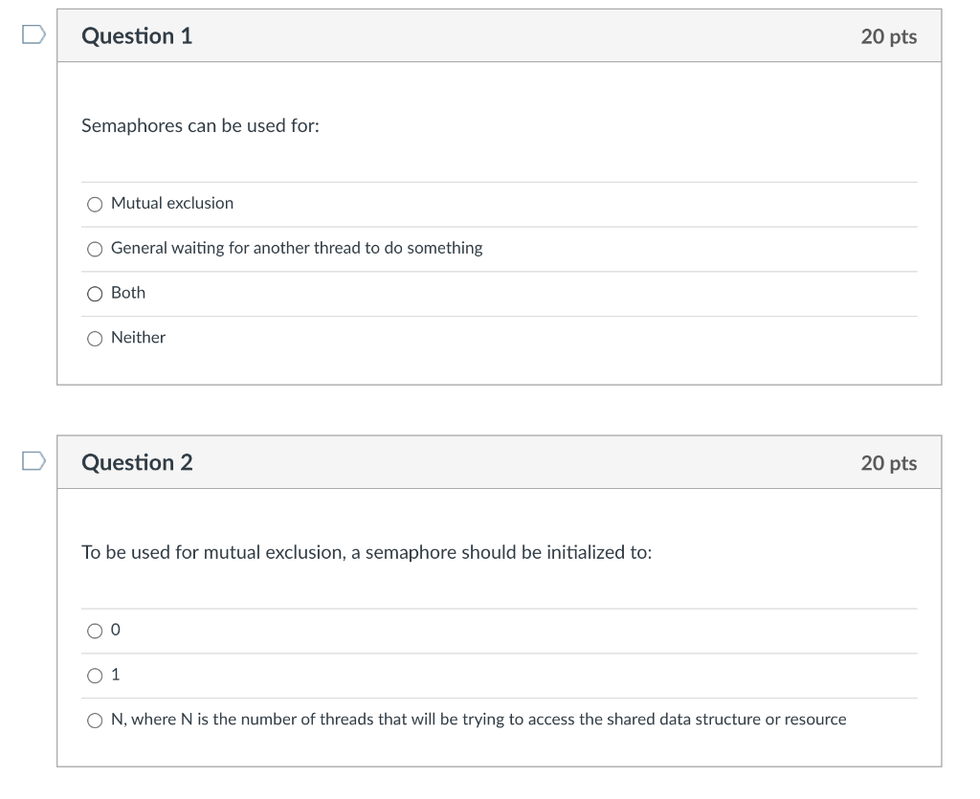Click the 'Both' answer label text
The height and width of the screenshot is (799, 980).
pyautogui.click(x=128, y=293)
